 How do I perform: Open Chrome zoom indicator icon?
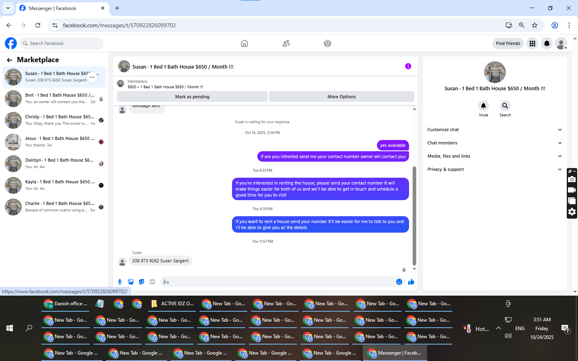[522, 25]
